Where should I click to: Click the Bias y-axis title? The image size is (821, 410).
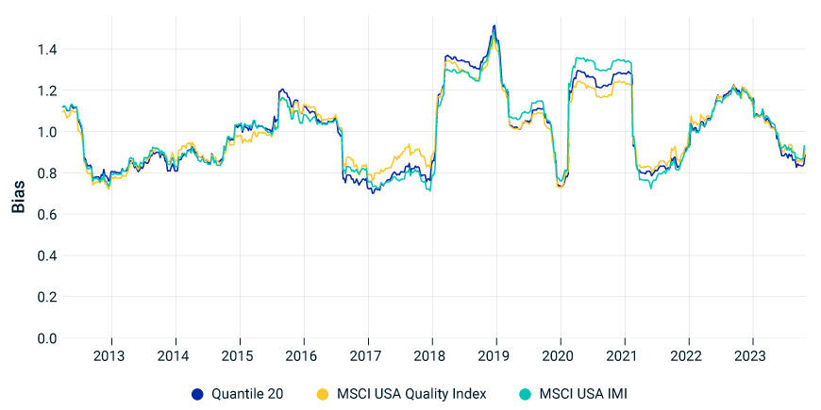pos(18,193)
